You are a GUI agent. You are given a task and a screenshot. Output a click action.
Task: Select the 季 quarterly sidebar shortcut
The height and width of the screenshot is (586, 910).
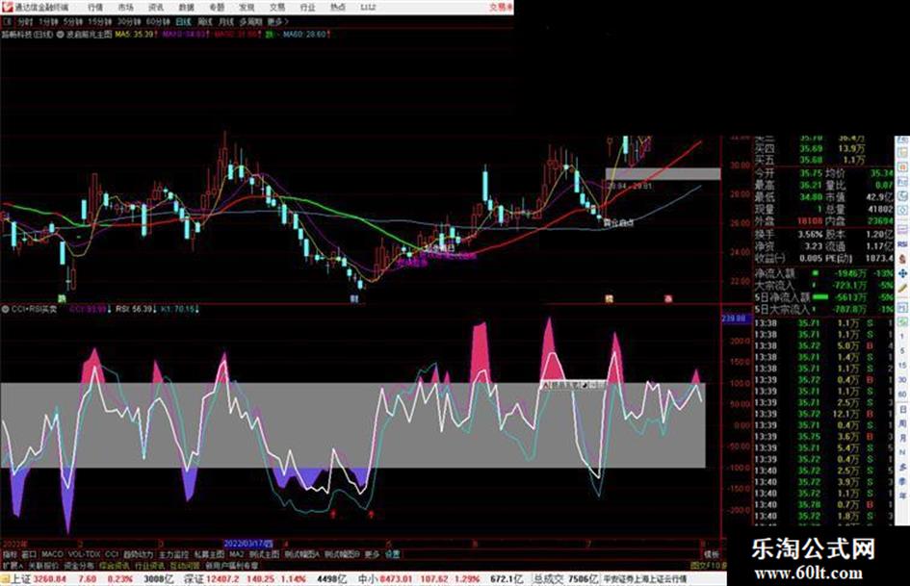pyautogui.click(x=902, y=481)
